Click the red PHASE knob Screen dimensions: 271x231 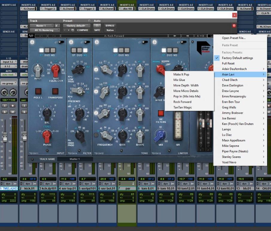(47, 136)
